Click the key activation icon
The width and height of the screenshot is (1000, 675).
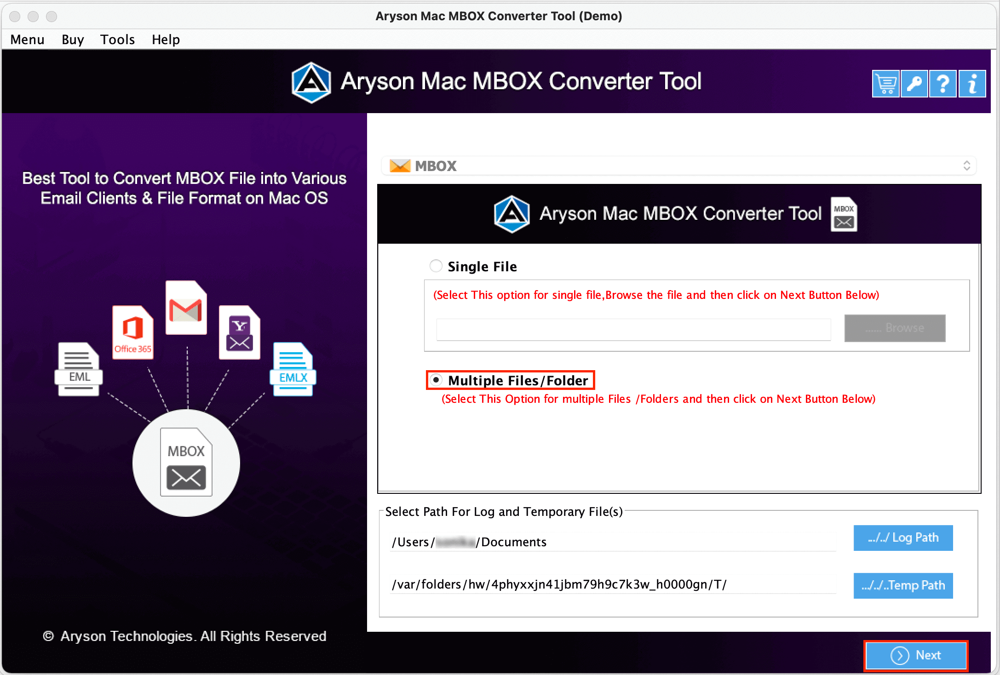pos(914,84)
